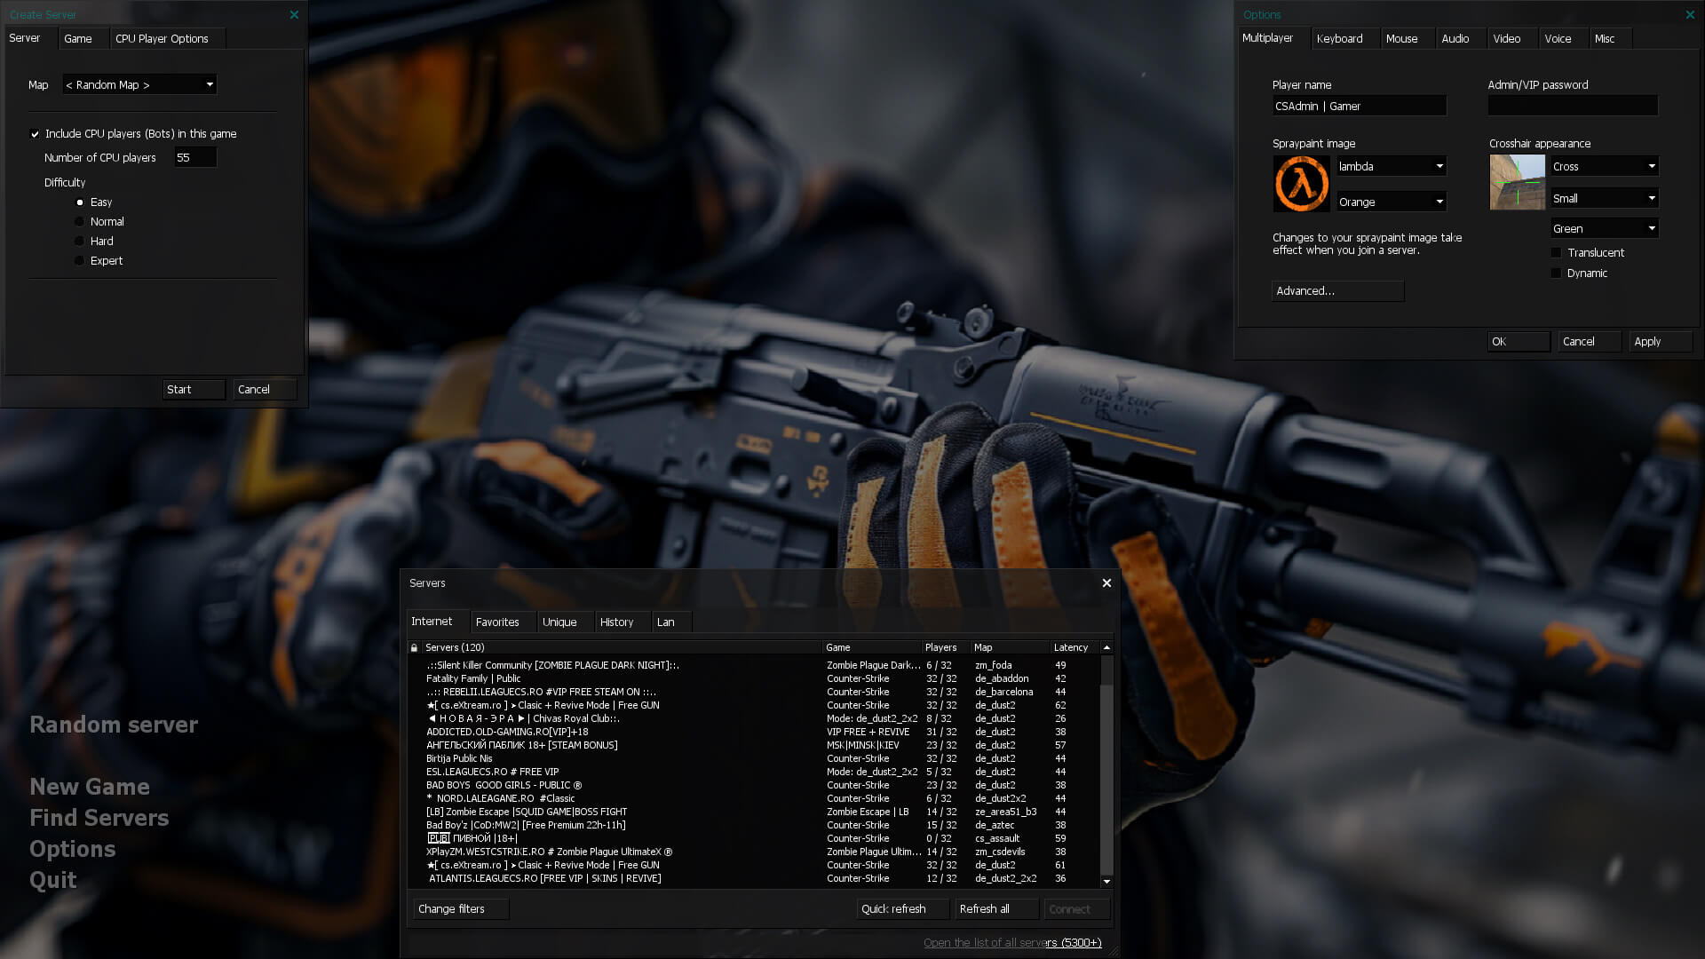Viewport: 1705px width, 959px height.
Task: Expand the Orange spray color dropdown
Action: tap(1392, 202)
